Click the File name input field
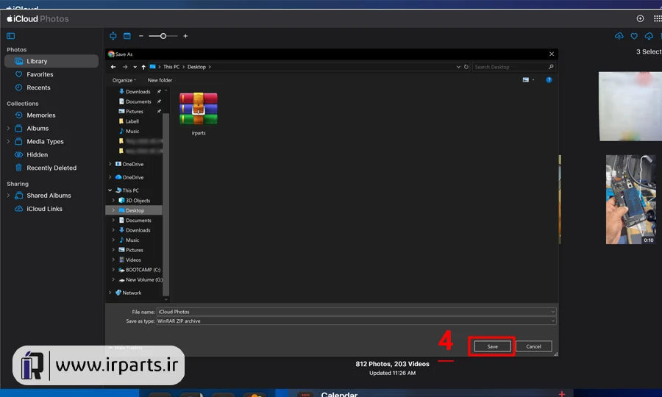 click(356, 312)
